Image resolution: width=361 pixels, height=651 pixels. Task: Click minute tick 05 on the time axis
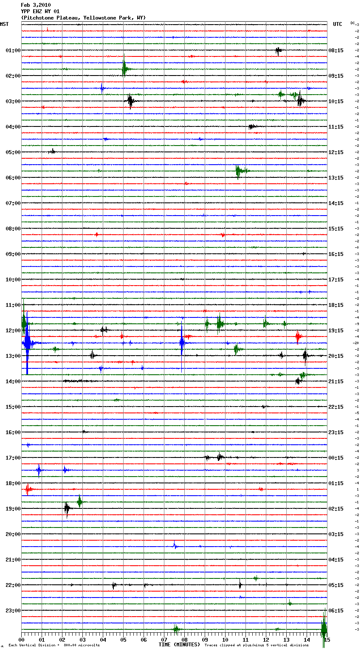(124, 640)
